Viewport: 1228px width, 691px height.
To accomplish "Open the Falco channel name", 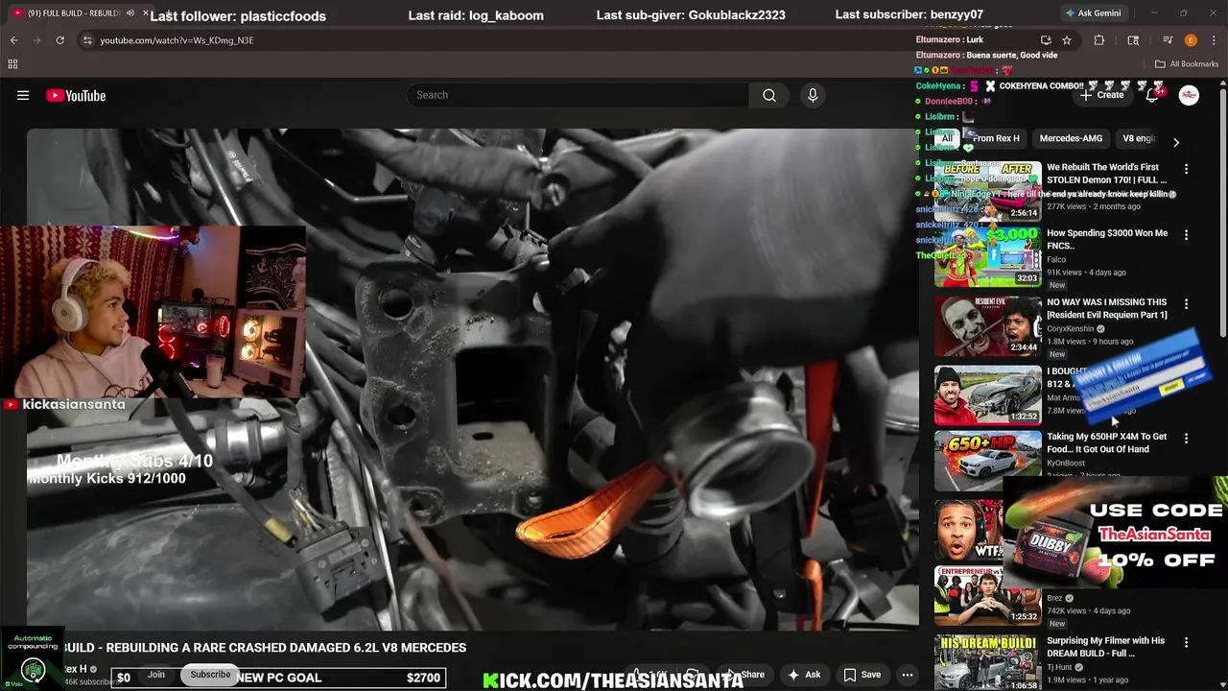I will pos(1056,260).
